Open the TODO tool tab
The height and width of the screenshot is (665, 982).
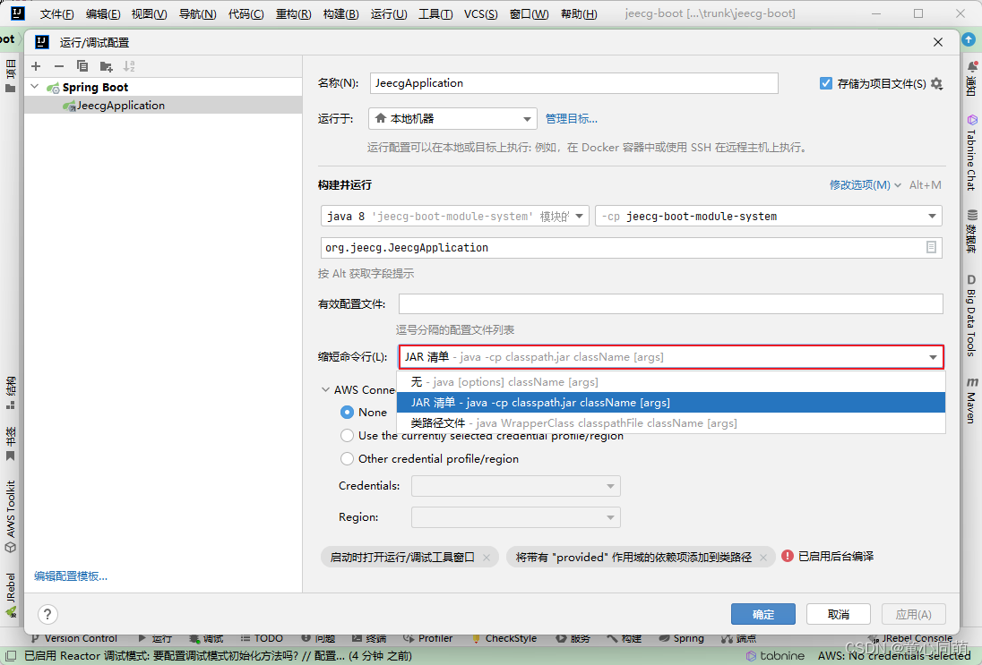coord(262,638)
